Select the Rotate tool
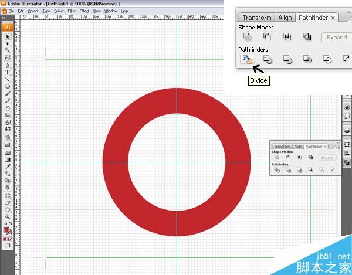This screenshot has height=275, width=352. pyautogui.click(x=8, y=108)
